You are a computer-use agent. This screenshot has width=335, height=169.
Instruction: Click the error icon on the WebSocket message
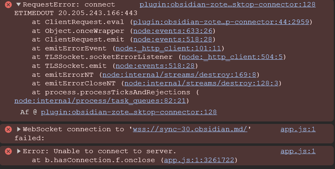[8, 130]
